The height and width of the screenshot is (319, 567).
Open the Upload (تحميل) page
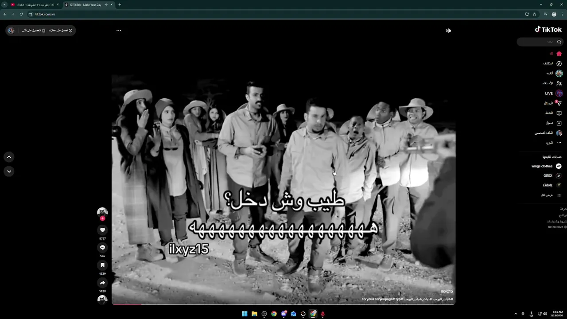tap(554, 123)
